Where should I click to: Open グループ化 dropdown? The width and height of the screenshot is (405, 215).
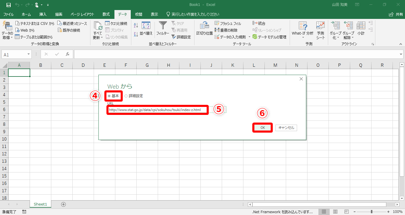(x=335, y=30)
